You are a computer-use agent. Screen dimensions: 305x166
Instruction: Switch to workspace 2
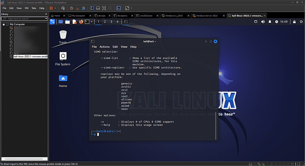105,22
